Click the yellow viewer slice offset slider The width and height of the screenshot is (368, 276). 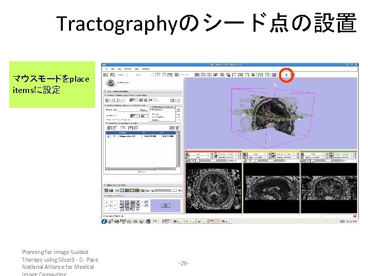(x=270, y=161)
